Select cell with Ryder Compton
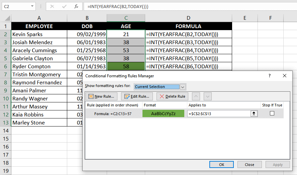Viewport: 297px width, 175px height. click(x=39, y=66)
